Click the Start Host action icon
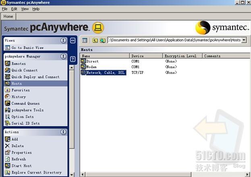 (8, 166)
